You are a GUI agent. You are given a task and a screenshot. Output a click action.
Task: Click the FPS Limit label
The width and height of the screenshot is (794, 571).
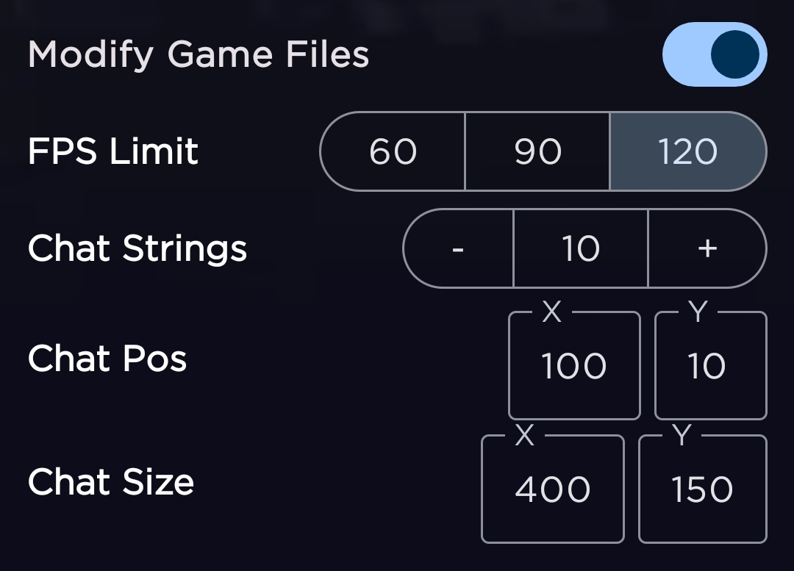[113, 152]
